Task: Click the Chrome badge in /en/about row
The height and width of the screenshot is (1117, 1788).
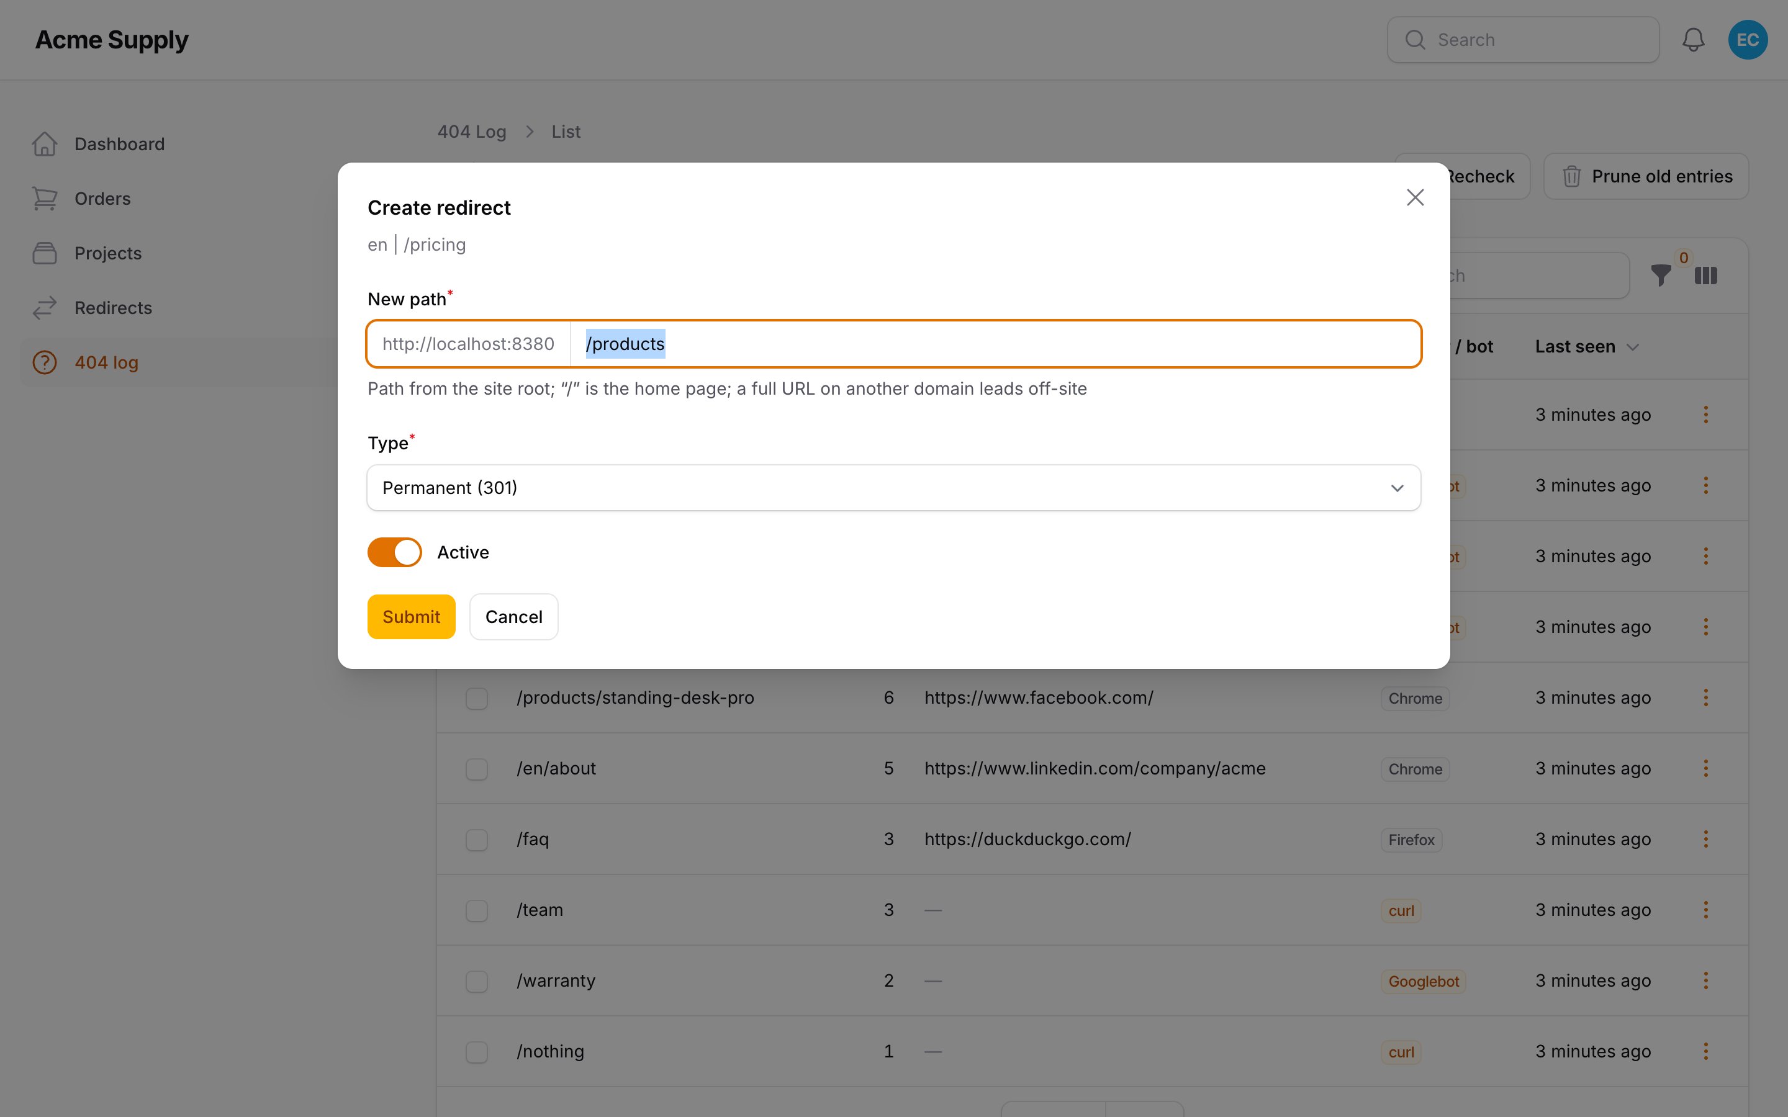Action: (x=1415, y=769)
